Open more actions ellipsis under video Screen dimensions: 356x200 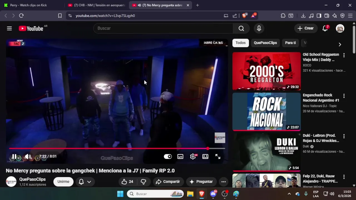point(223,182)
